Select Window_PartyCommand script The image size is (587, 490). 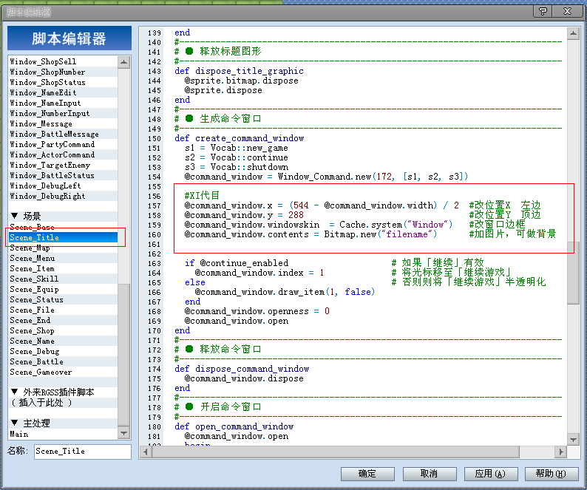point(63,145)
